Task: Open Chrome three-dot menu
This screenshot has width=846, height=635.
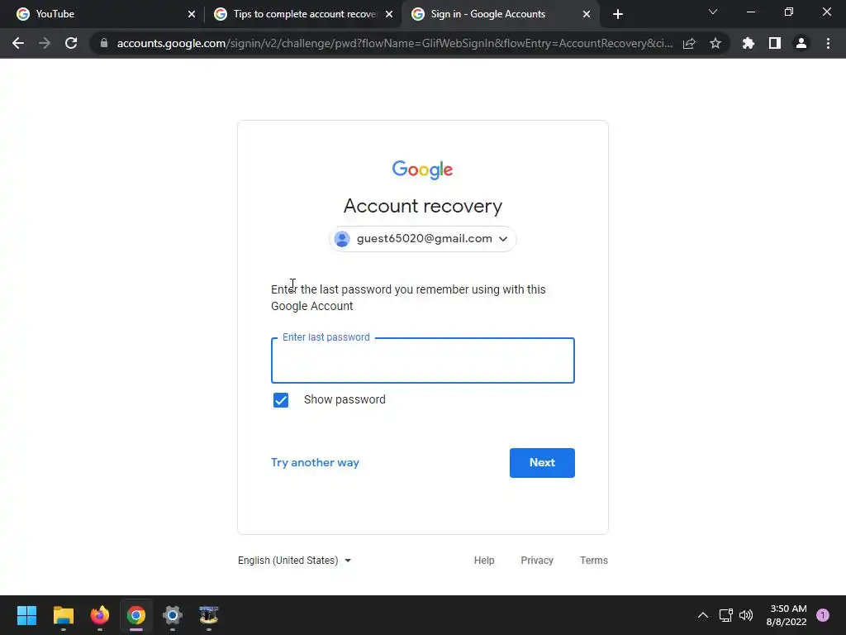Action: [828, 43]
